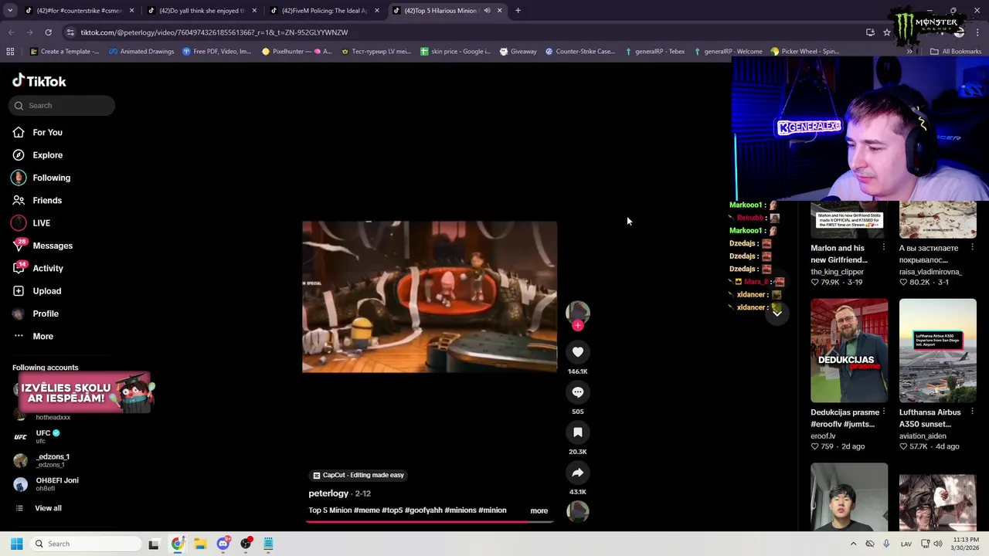Switch to FiveM Policing tab
Viewport: 989px width, 556px height.
[x=325, y=11]
